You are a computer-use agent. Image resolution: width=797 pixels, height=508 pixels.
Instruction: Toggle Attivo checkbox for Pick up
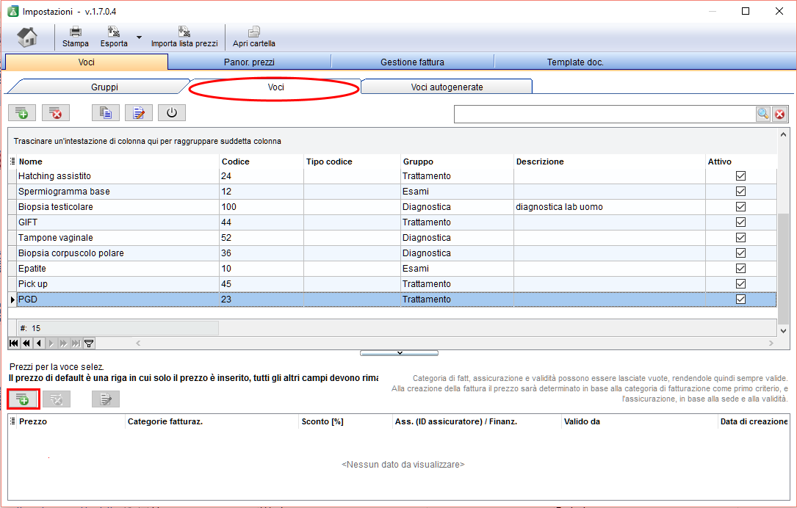click(740, 284)
